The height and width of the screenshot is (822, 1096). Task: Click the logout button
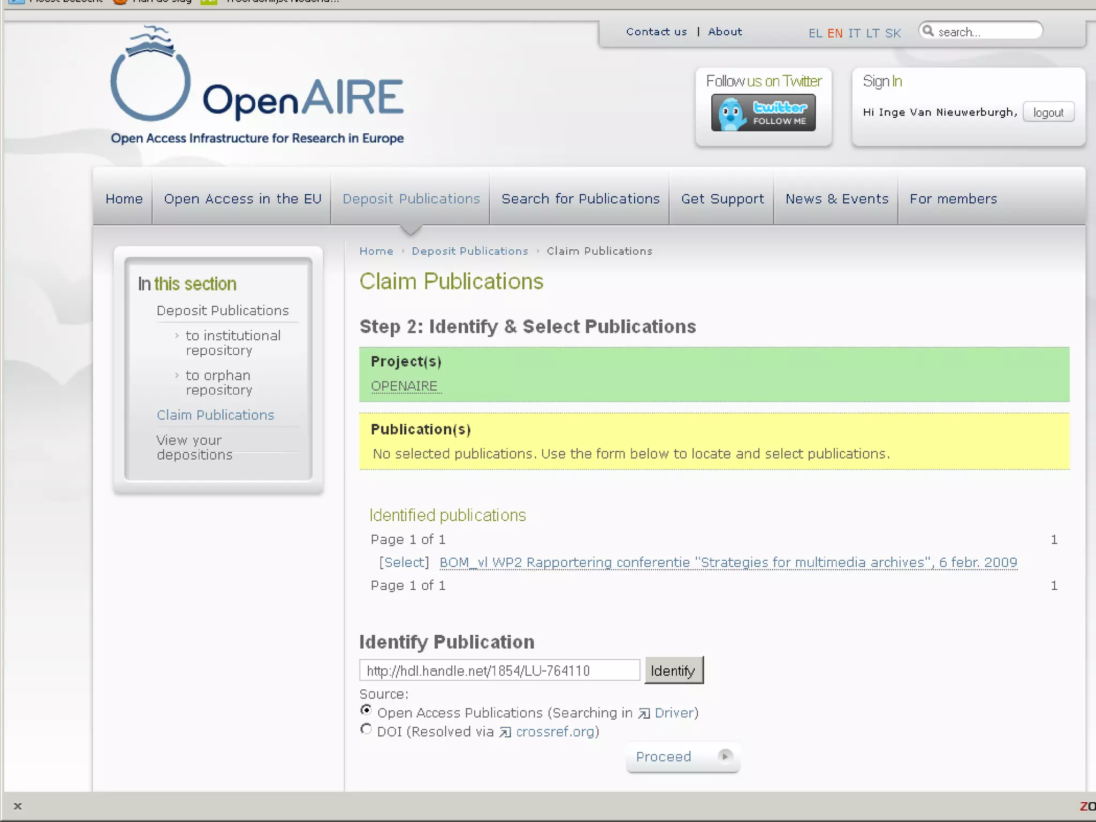1048,112
